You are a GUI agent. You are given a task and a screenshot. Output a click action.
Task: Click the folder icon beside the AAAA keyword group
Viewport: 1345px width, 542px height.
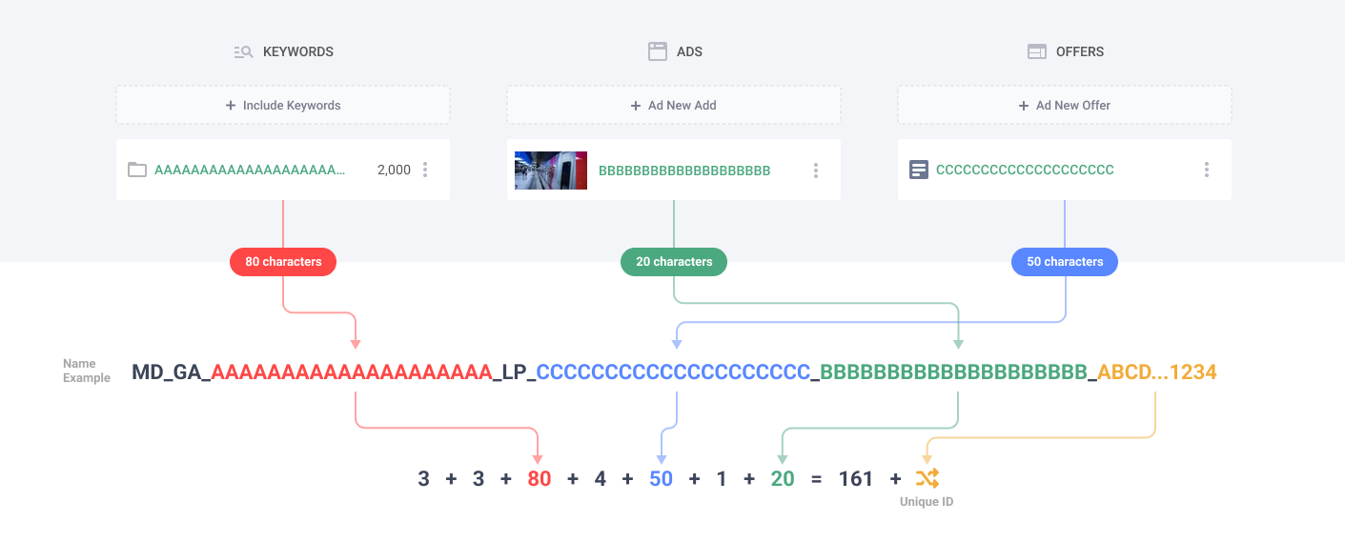tap(137, 171)
